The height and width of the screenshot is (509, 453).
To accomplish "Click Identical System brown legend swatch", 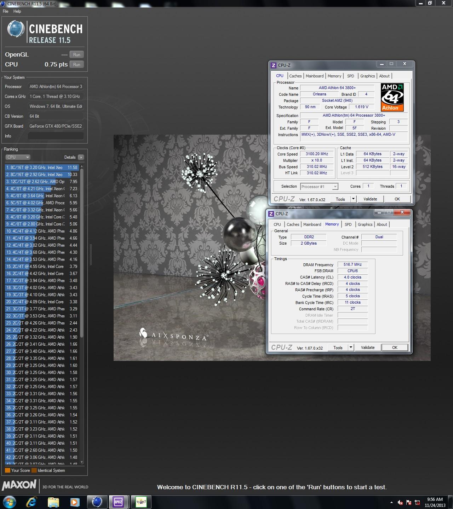I will (34, 470).
